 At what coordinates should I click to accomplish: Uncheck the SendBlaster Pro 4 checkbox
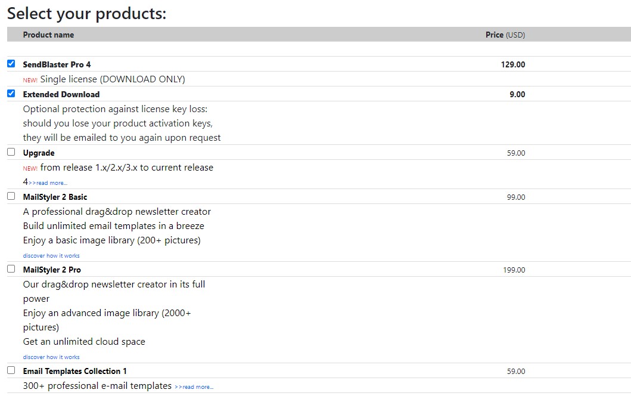click(11, 64)
